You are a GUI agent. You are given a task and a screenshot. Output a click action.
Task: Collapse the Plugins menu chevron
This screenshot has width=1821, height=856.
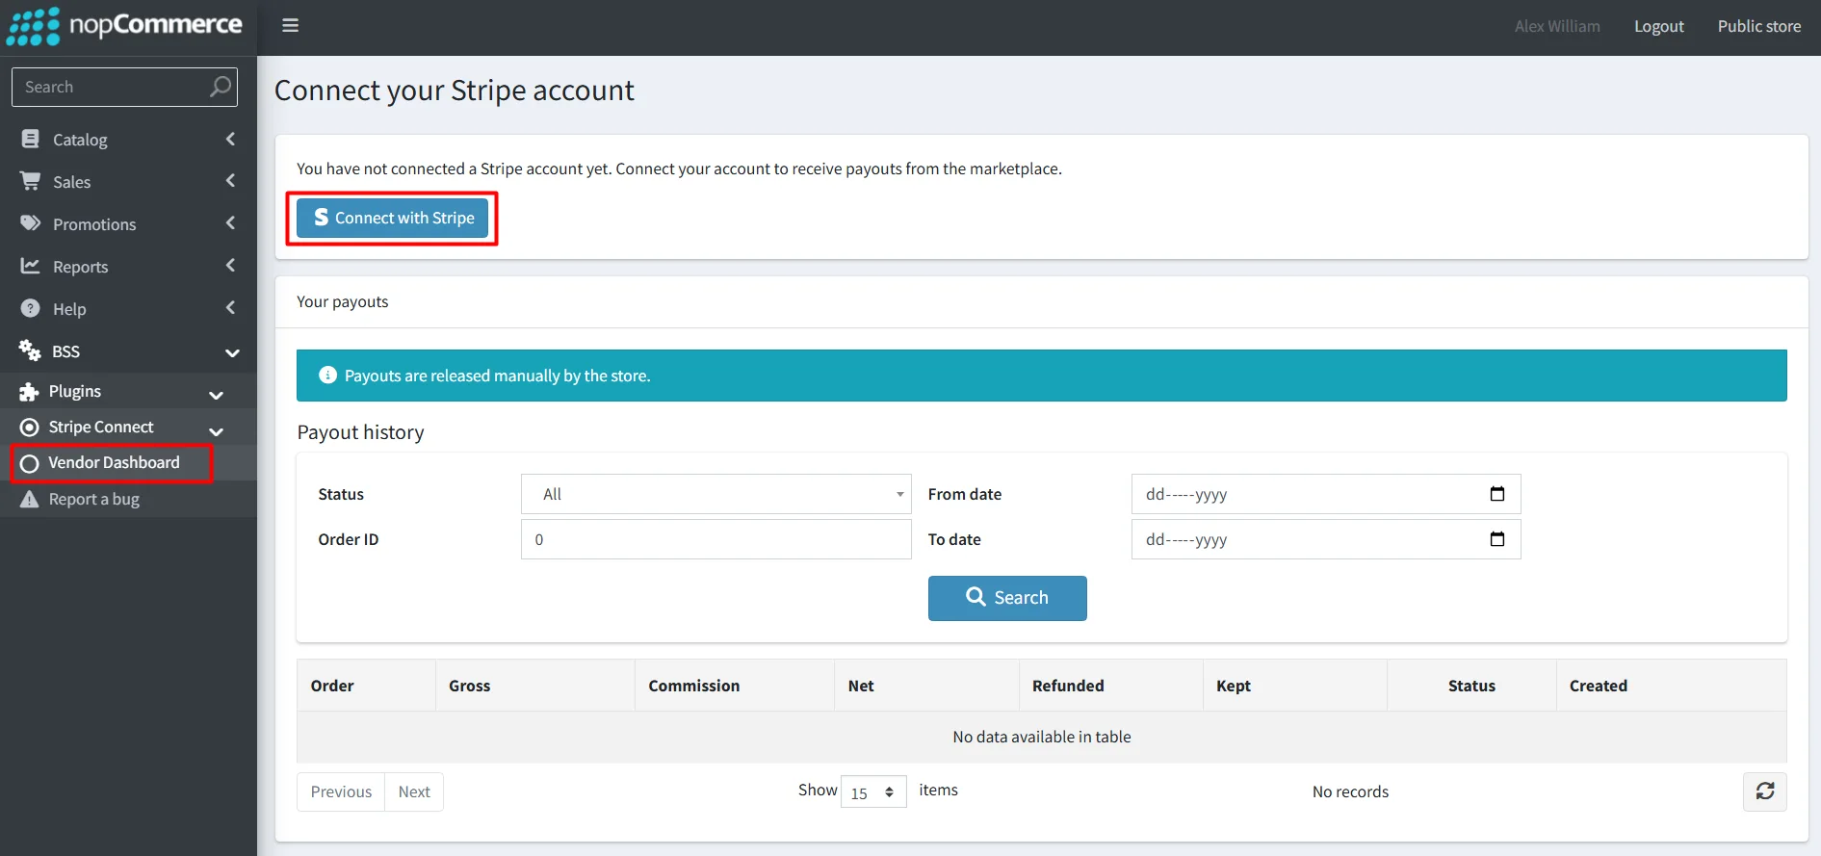217,395
